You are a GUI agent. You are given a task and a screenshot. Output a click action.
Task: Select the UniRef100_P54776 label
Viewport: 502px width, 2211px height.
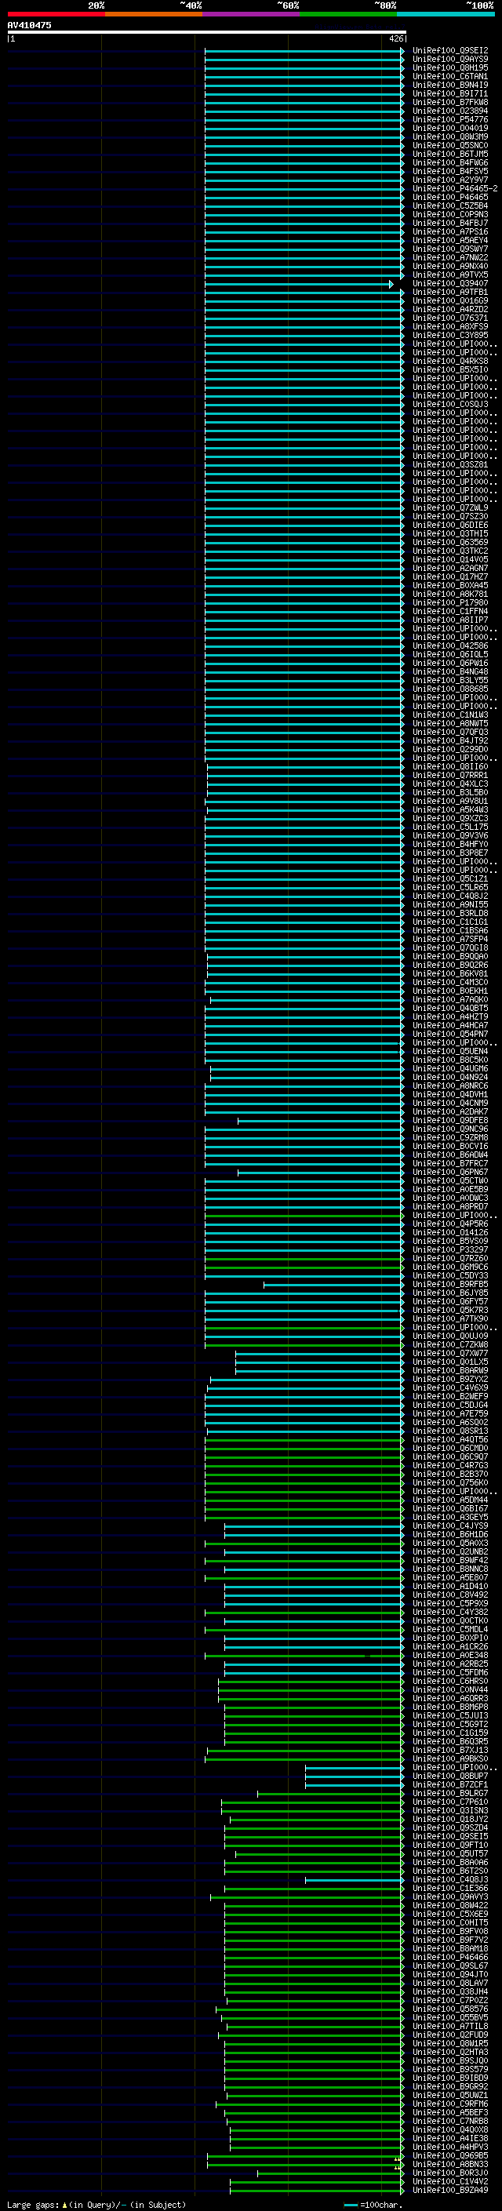tap(450, 120)
